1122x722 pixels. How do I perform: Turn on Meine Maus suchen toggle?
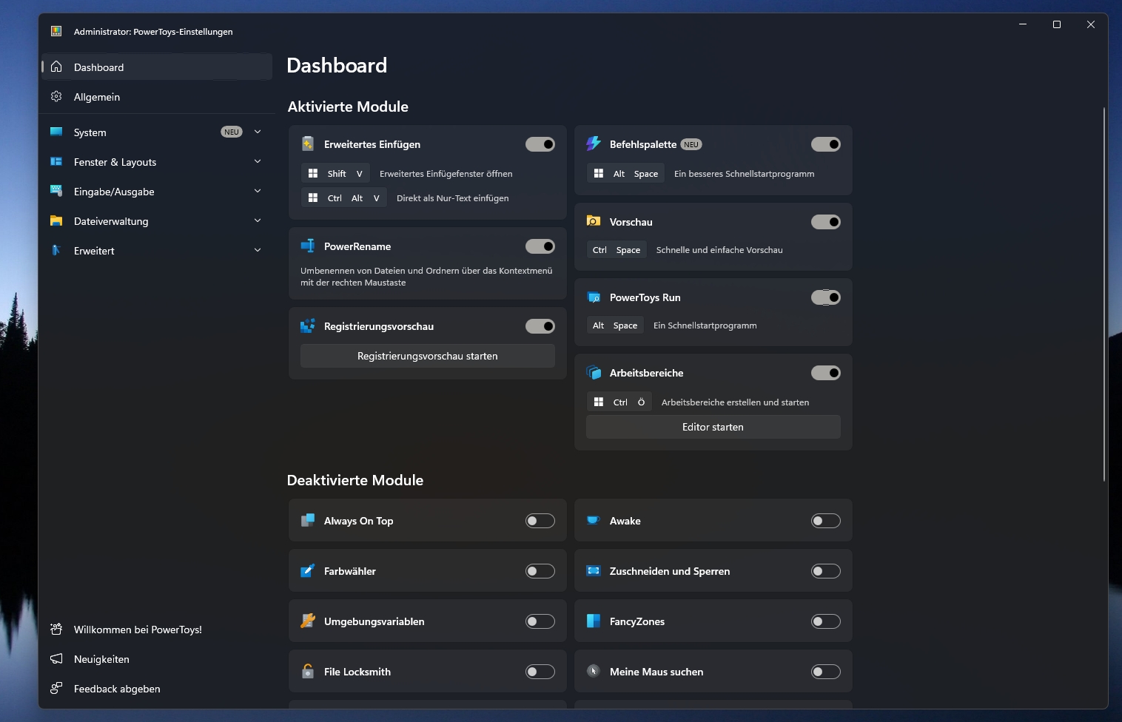point(826,672)
